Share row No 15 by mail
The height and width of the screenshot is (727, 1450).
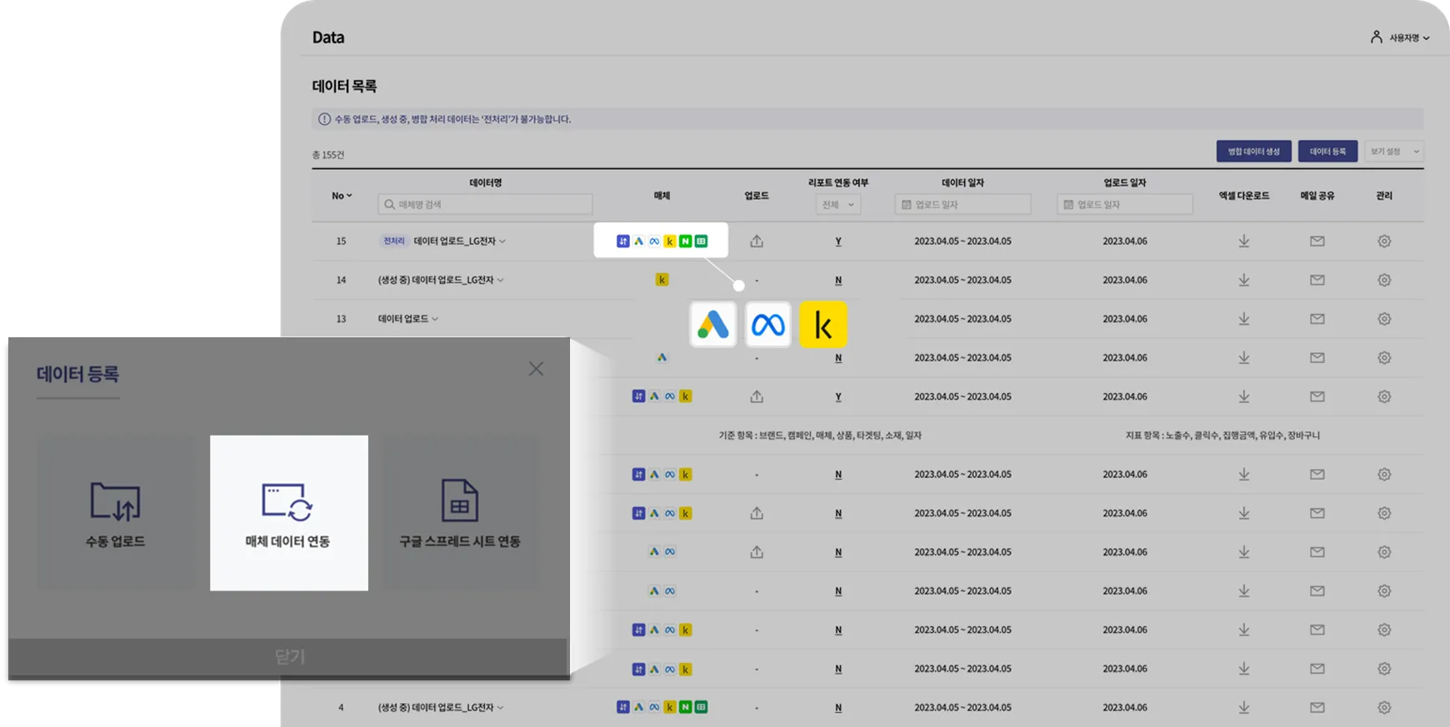pos(1317,242)
